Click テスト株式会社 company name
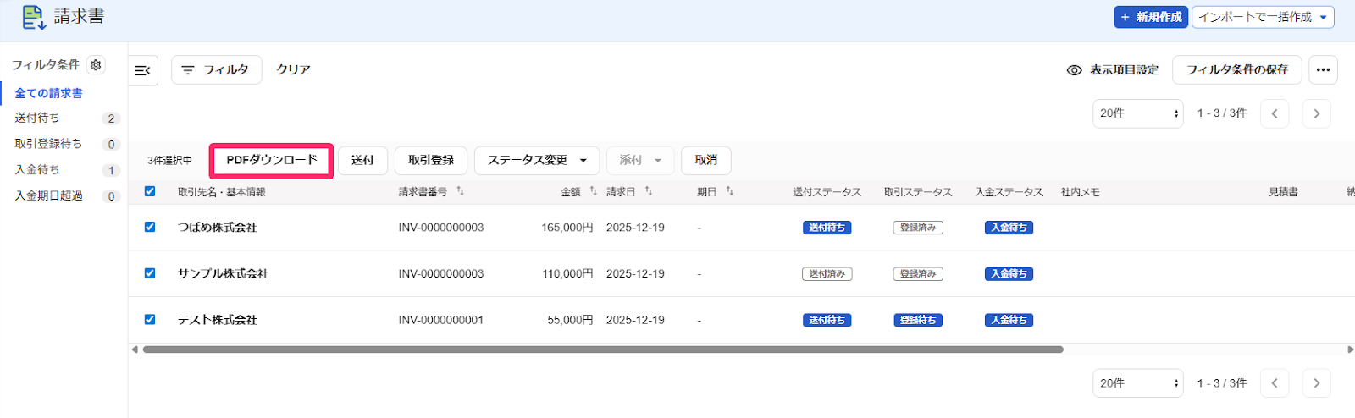The height and width of the screenshot is (418, 1355). pyautogui.click(x=217, y=320)
